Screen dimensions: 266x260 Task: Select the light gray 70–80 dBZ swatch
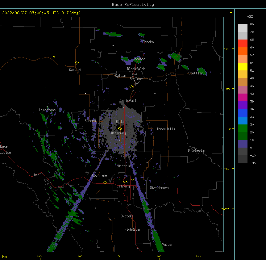(x=243, y=28)
